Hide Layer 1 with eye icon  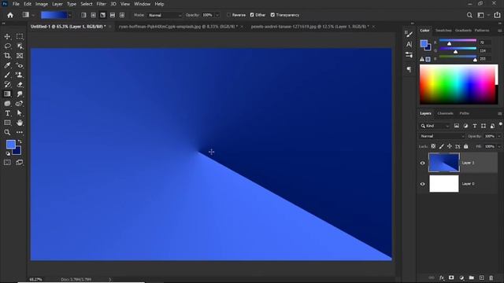423,163
